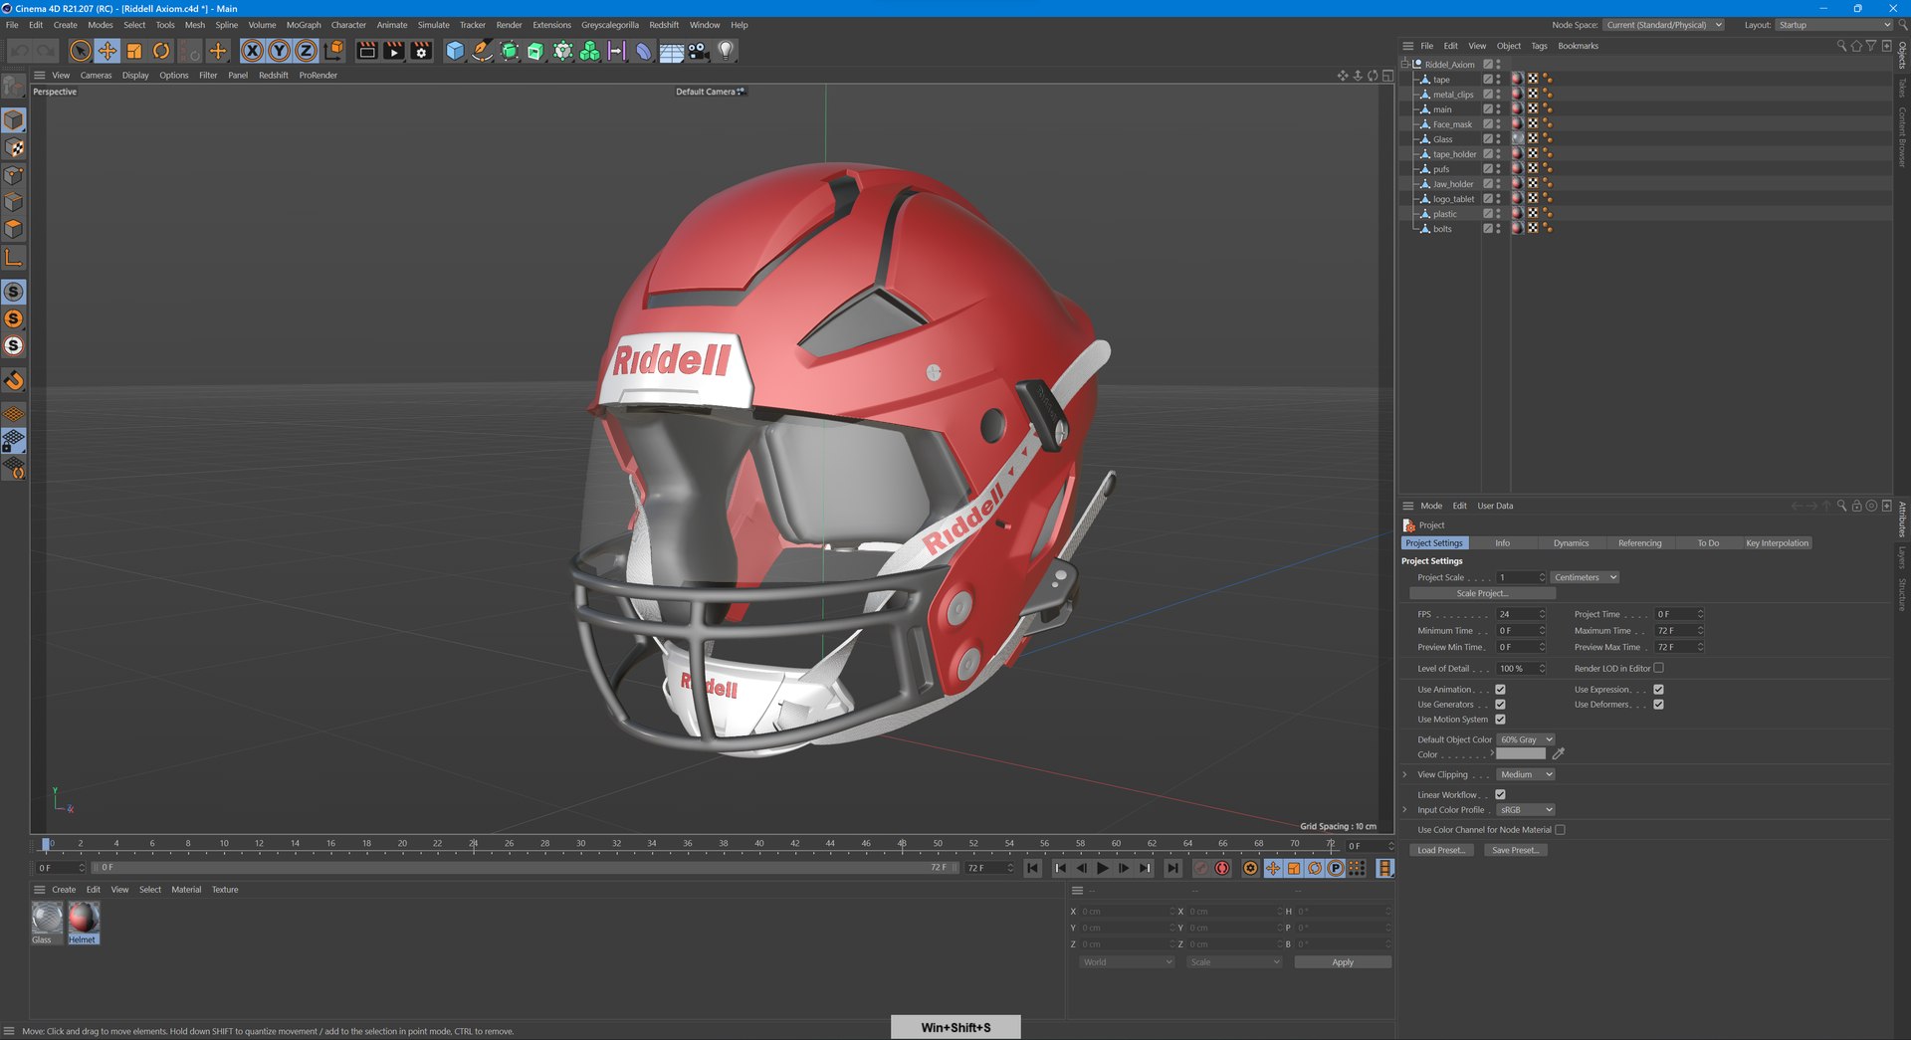Open the MoGraph menu
Viewport: 1911px width, 1040px height.
(304, 25)
